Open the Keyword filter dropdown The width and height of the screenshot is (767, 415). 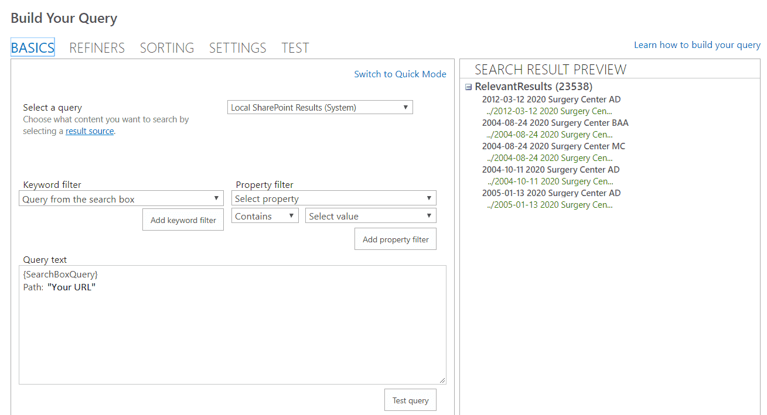tap(121, 199)
